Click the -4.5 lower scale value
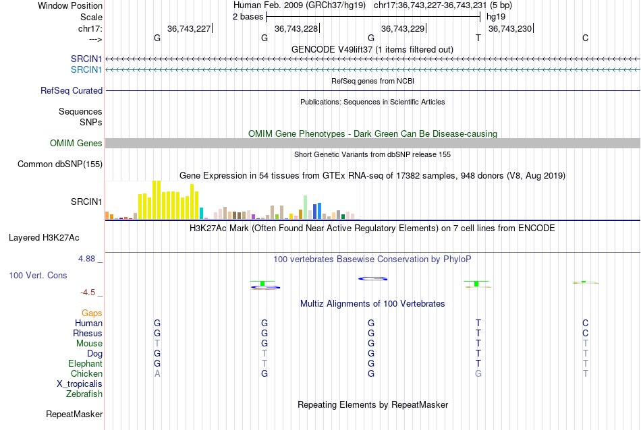Screen dimensions: 641x430 point(88,293)
